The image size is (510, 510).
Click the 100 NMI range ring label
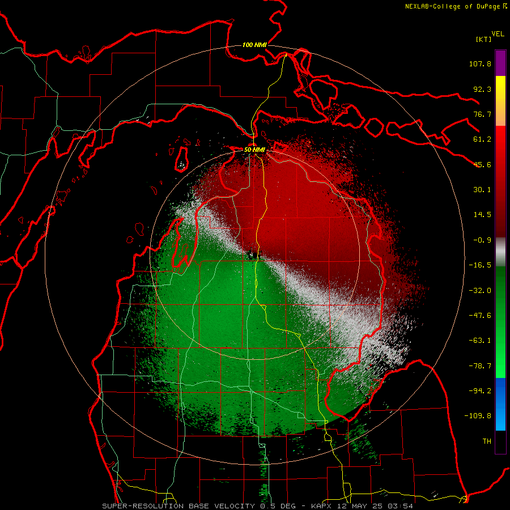[254, 45]
